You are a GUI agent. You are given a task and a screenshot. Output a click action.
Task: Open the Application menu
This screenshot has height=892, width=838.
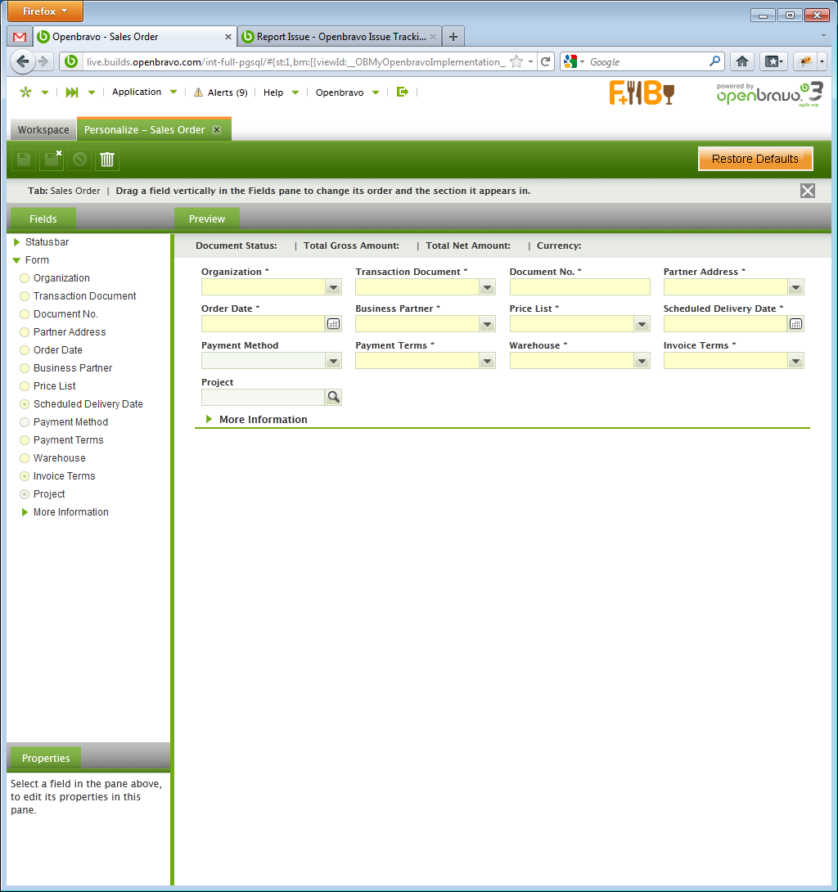[x=137, y=92]
